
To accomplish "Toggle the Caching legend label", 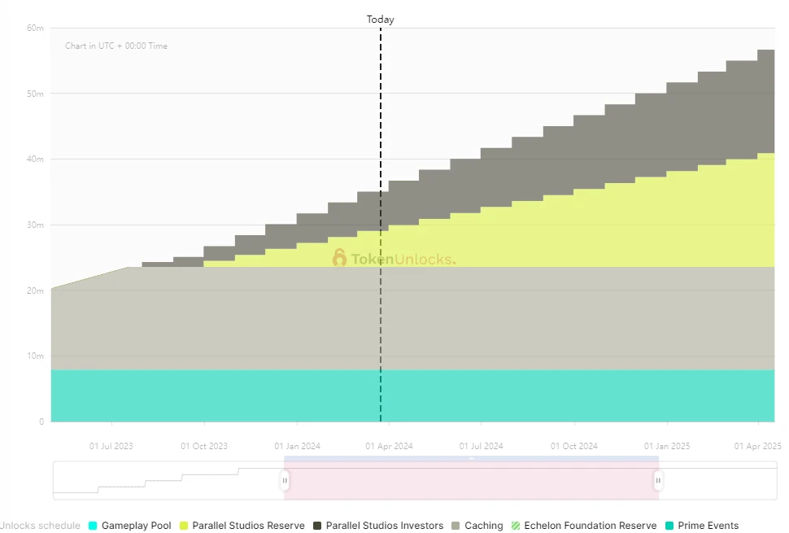I will tap(483, 526).
